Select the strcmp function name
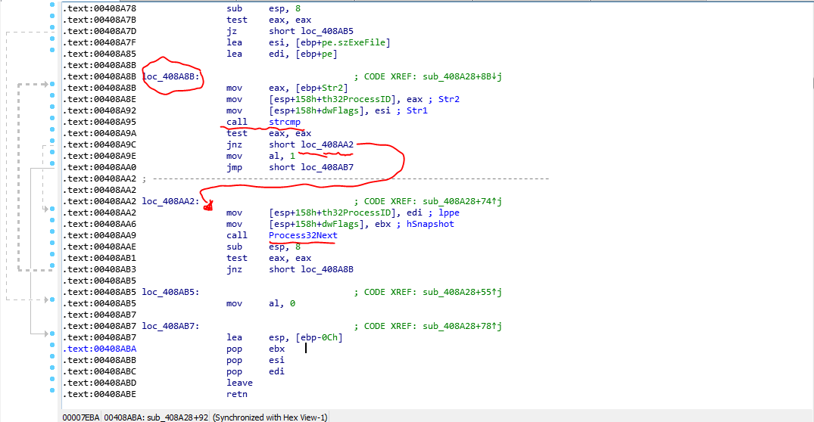The height and width of the screenshot is (422, 814). (x=285, y=122)
